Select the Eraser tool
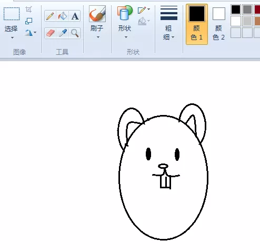Image resolution: width=260 pixels, height=250 pixels. (x=51, y=33)
